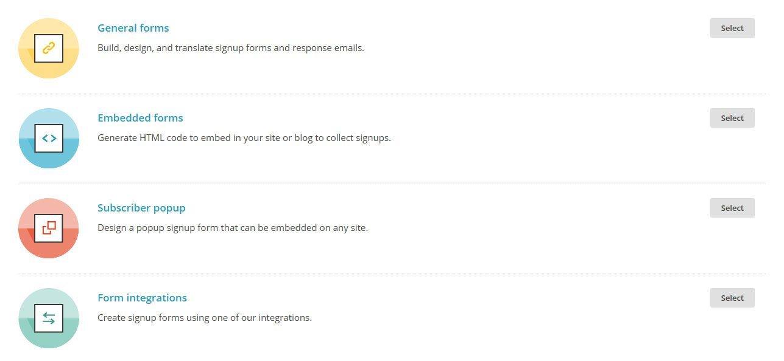Choose Select for Embedded forms

click(x=732, y=118)
